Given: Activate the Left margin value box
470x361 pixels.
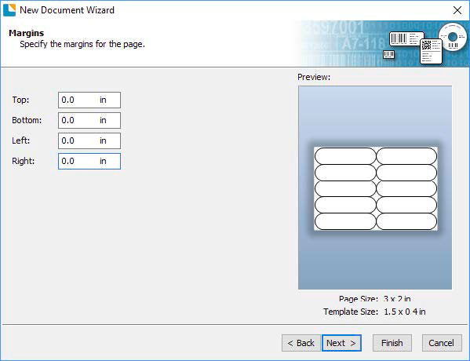Looking at the screenshot, I should point(89,140).
